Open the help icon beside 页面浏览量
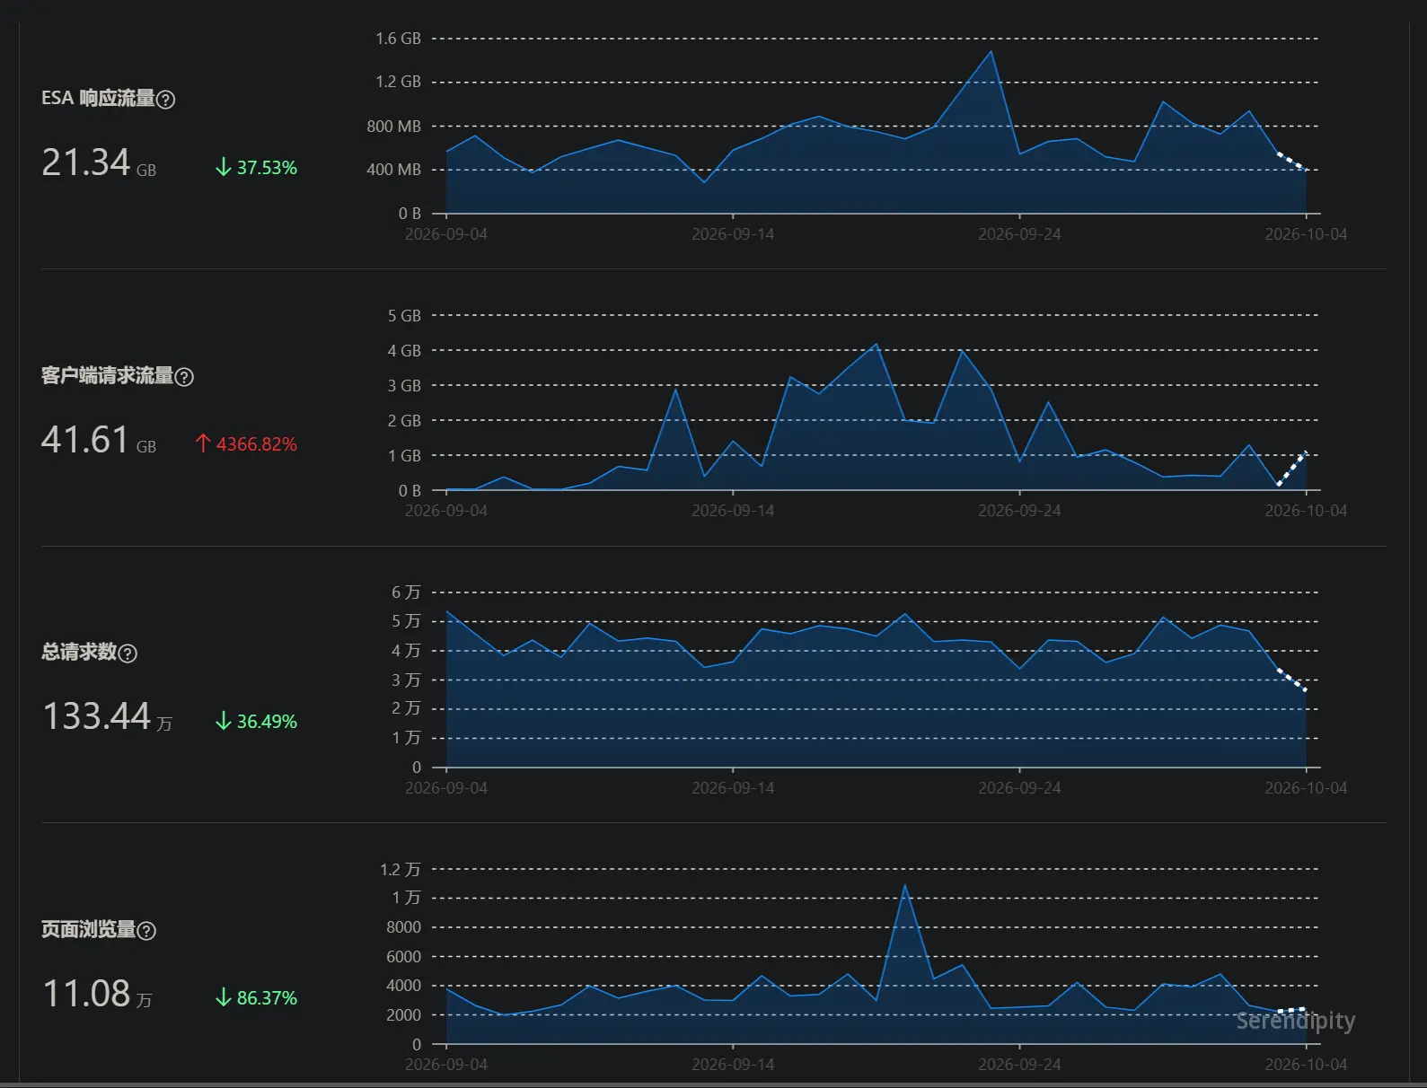1427x1088 pixels. click(x=146, y=931)
